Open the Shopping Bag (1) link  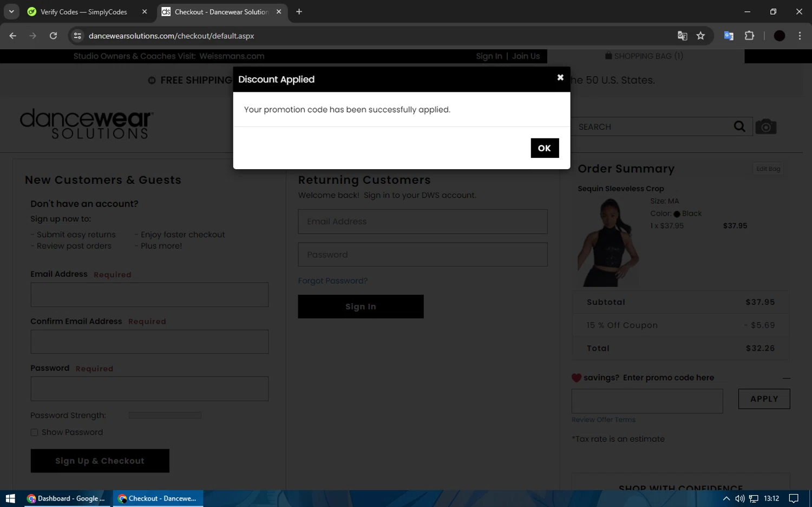pos(644,56)
